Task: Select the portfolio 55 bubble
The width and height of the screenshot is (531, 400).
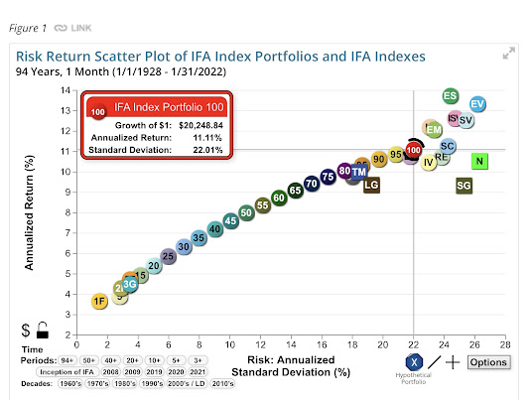Action: click(x=263, y=205)
